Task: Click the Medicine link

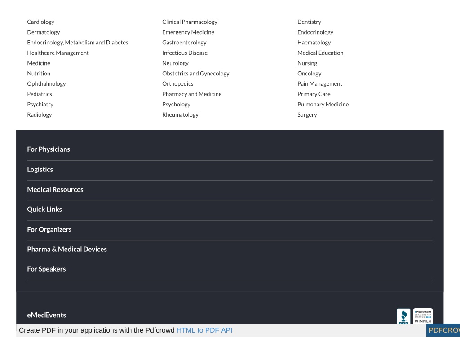Action: click(x=39, y=63)
